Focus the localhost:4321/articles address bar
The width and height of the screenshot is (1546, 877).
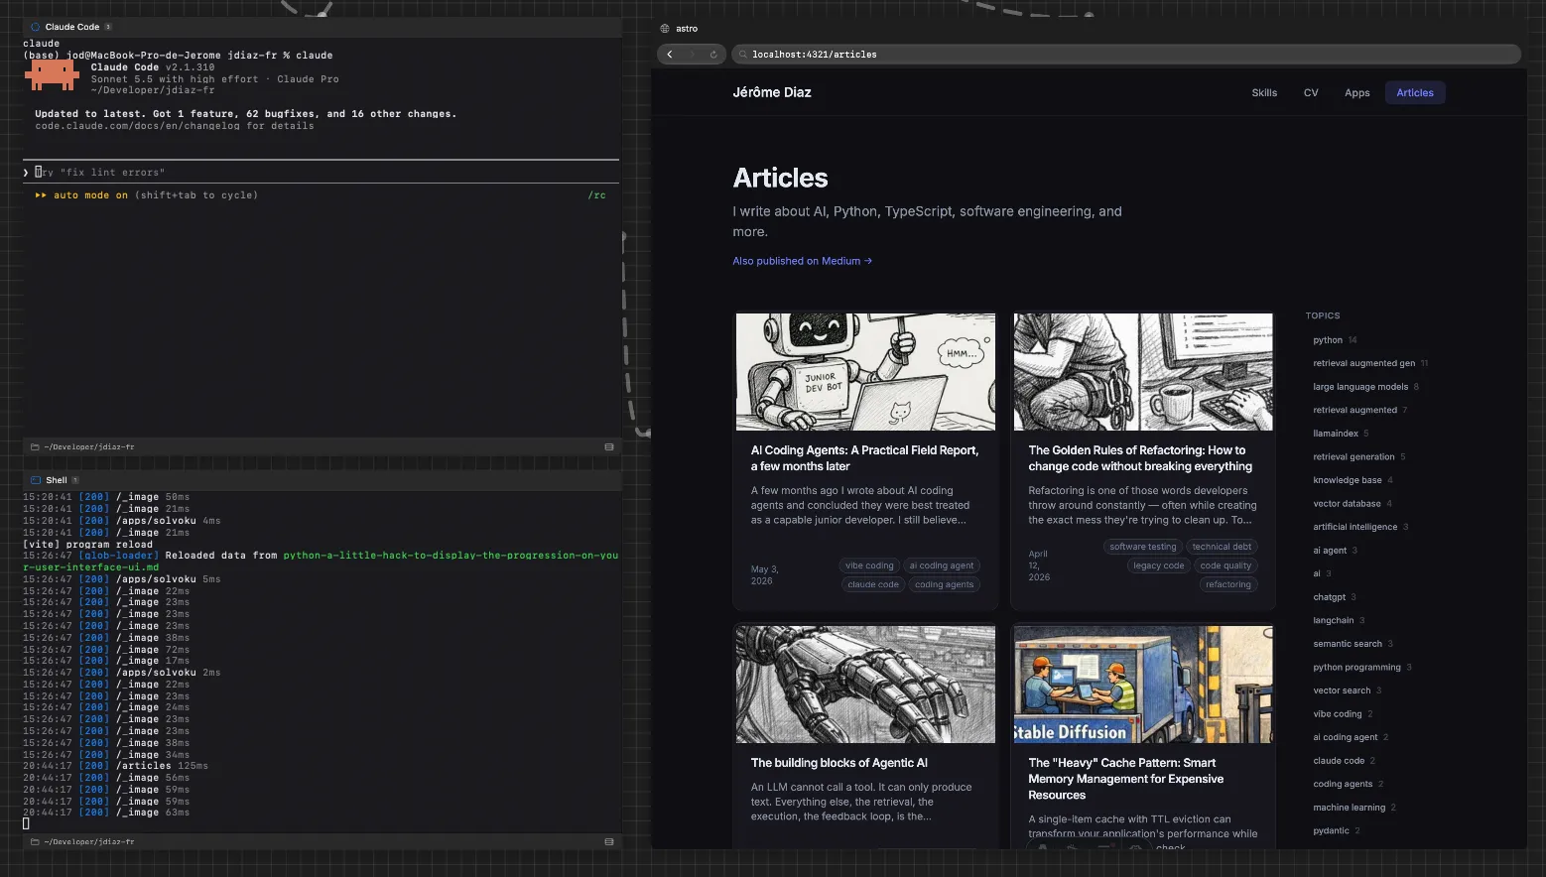coord(1125,55)
